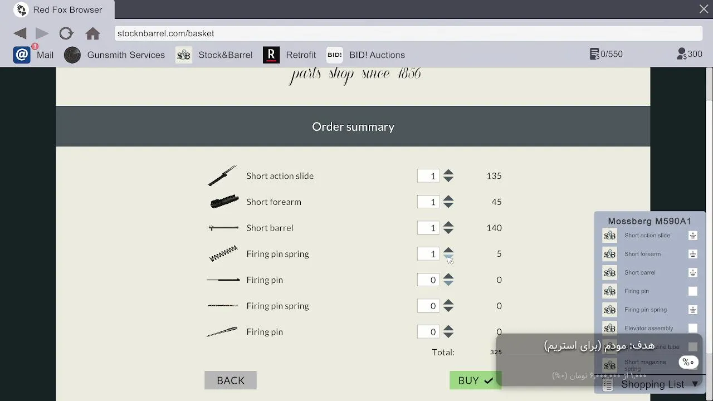This screenshot has height=401, width=713.
Task: Decrease Short barrel quantity with down arrow
Action: point(448,232)
